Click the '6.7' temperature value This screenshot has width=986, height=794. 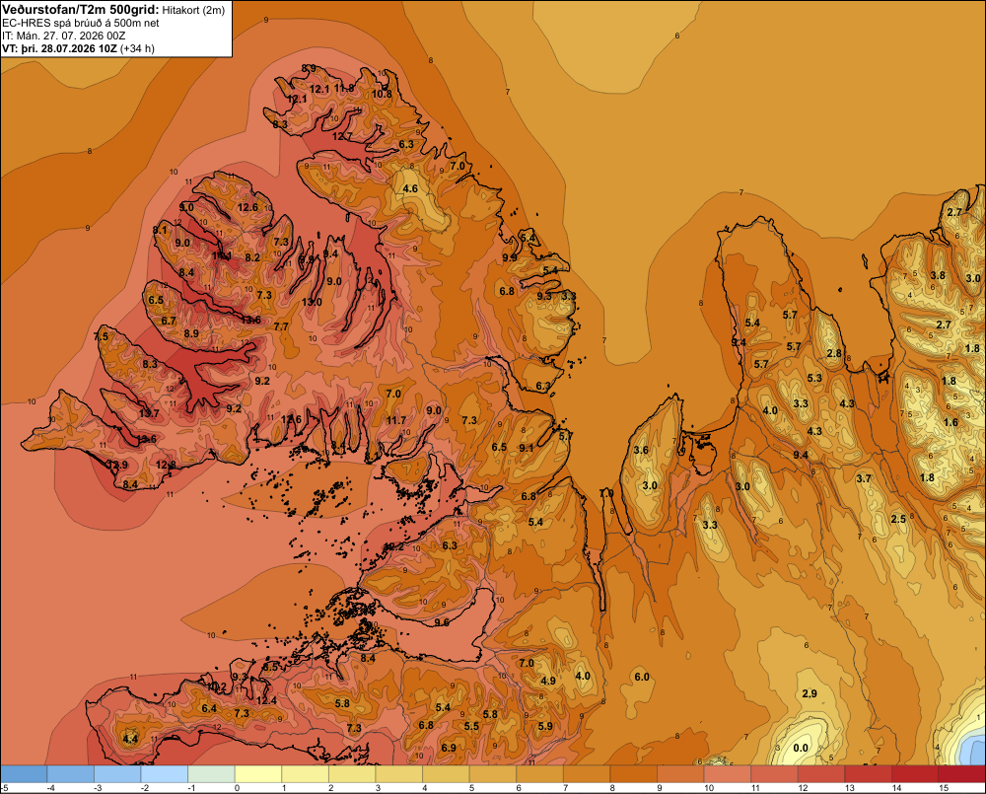click(169, 321)
